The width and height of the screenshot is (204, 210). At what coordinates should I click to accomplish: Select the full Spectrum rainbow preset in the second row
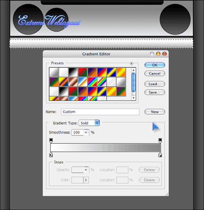pos(92,82)
